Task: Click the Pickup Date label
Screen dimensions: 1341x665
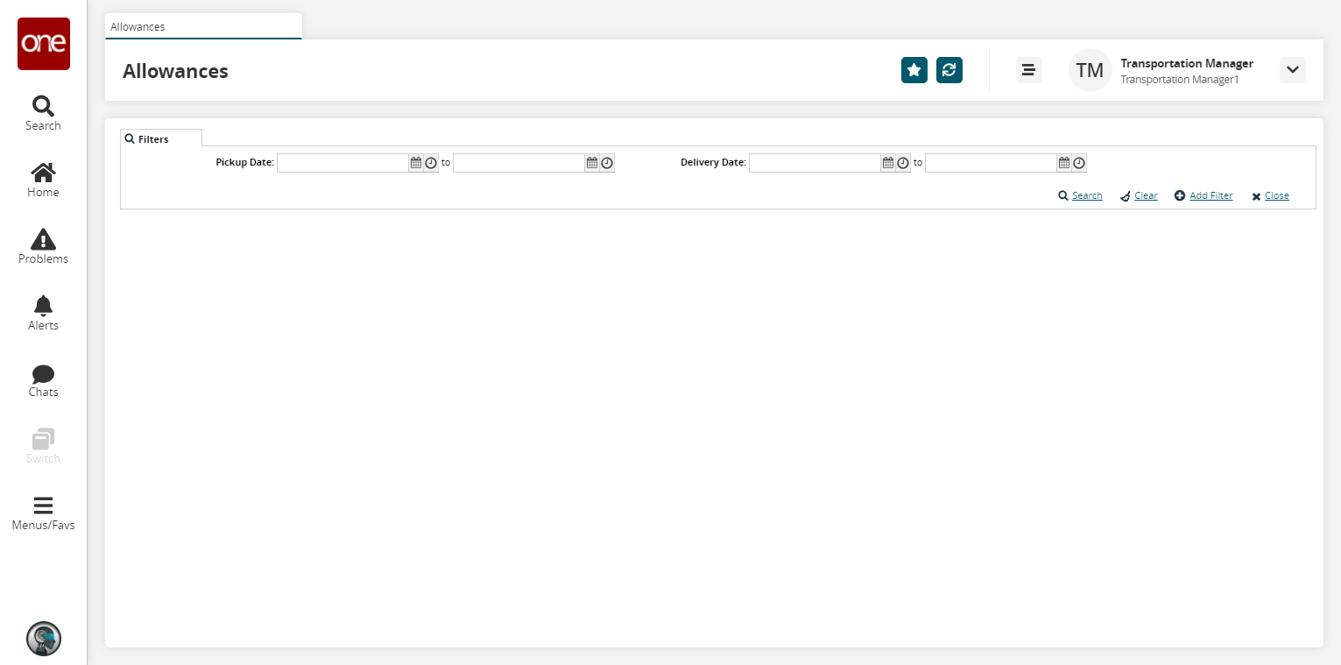Action: (x=245, y=163)
